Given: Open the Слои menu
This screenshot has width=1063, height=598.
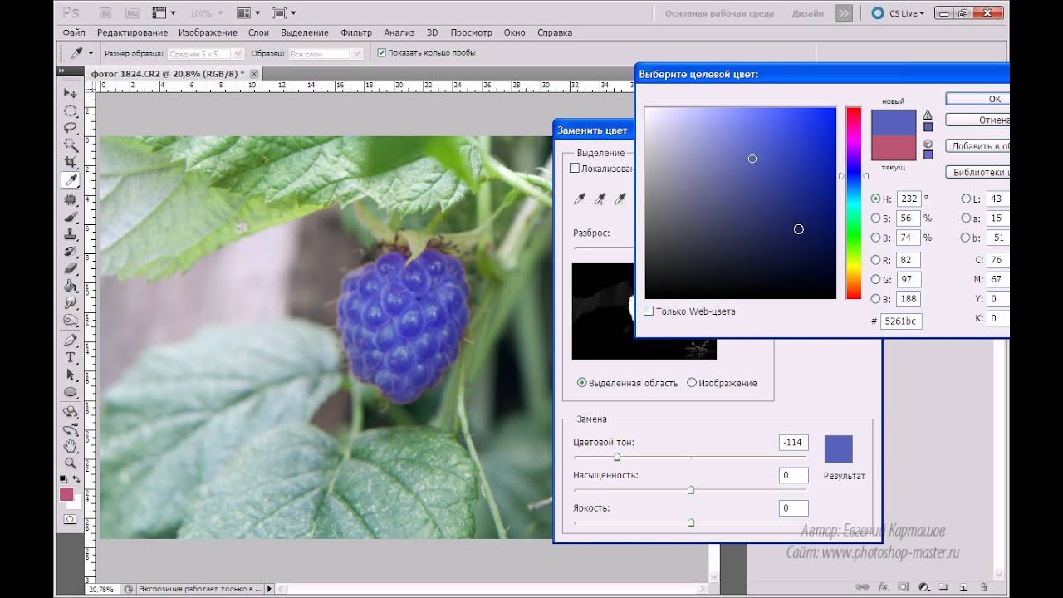Looking at the screenshot, I should click(x=258, y=32).
